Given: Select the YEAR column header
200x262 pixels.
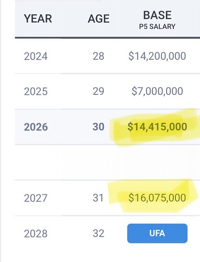Looking at the screenshot, I should [38, 18].
